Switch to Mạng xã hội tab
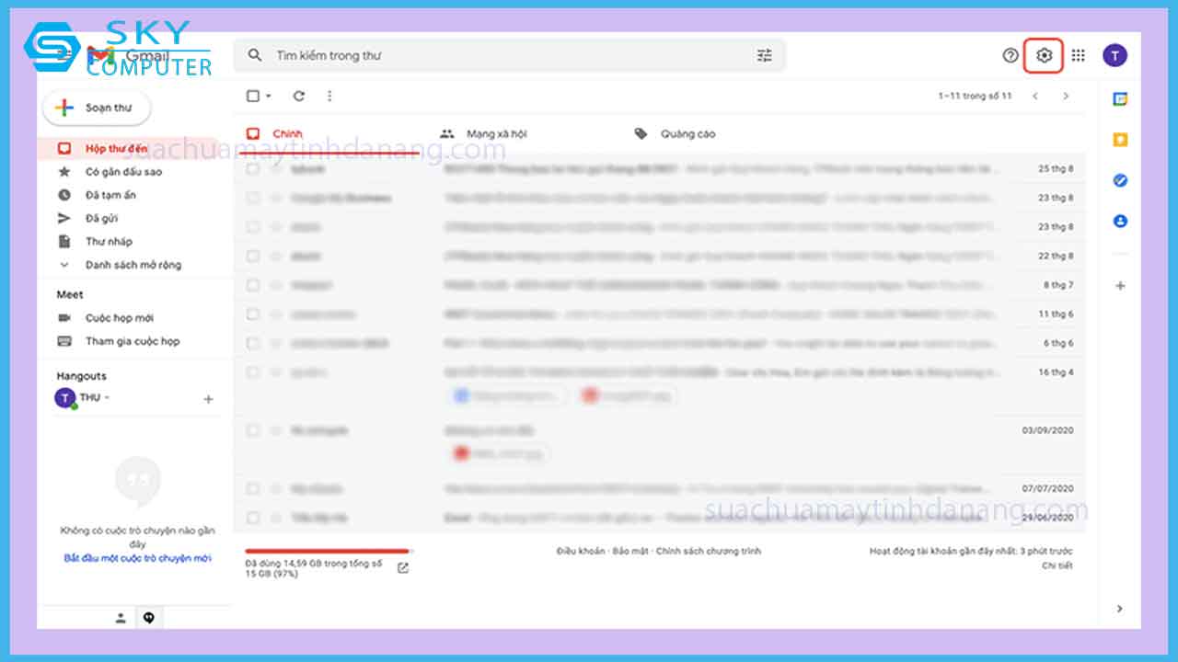 (x=496, y=134)
